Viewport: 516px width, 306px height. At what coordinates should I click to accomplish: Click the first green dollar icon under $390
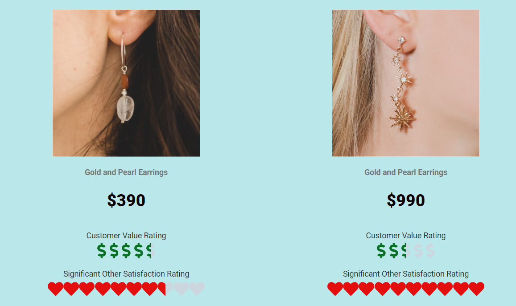102,251
